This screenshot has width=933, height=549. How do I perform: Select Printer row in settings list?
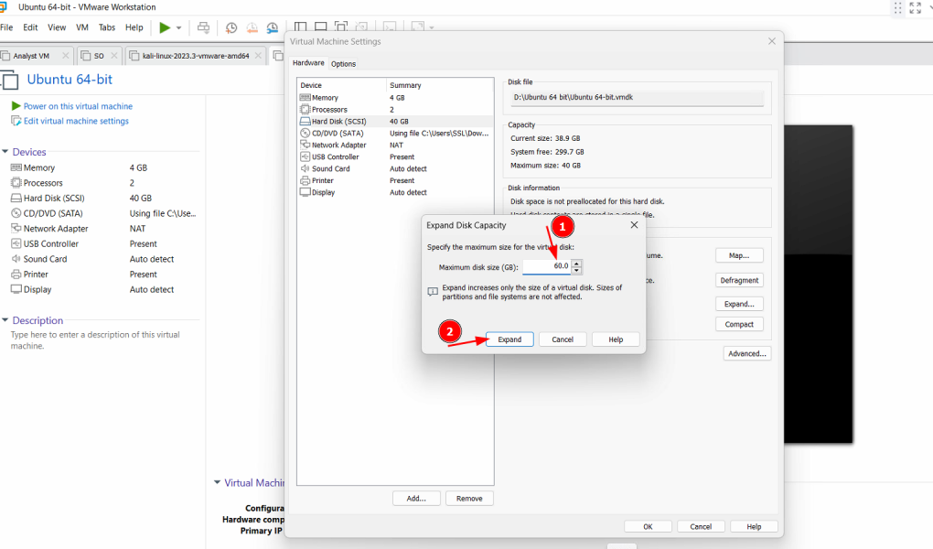coord(395,180)
